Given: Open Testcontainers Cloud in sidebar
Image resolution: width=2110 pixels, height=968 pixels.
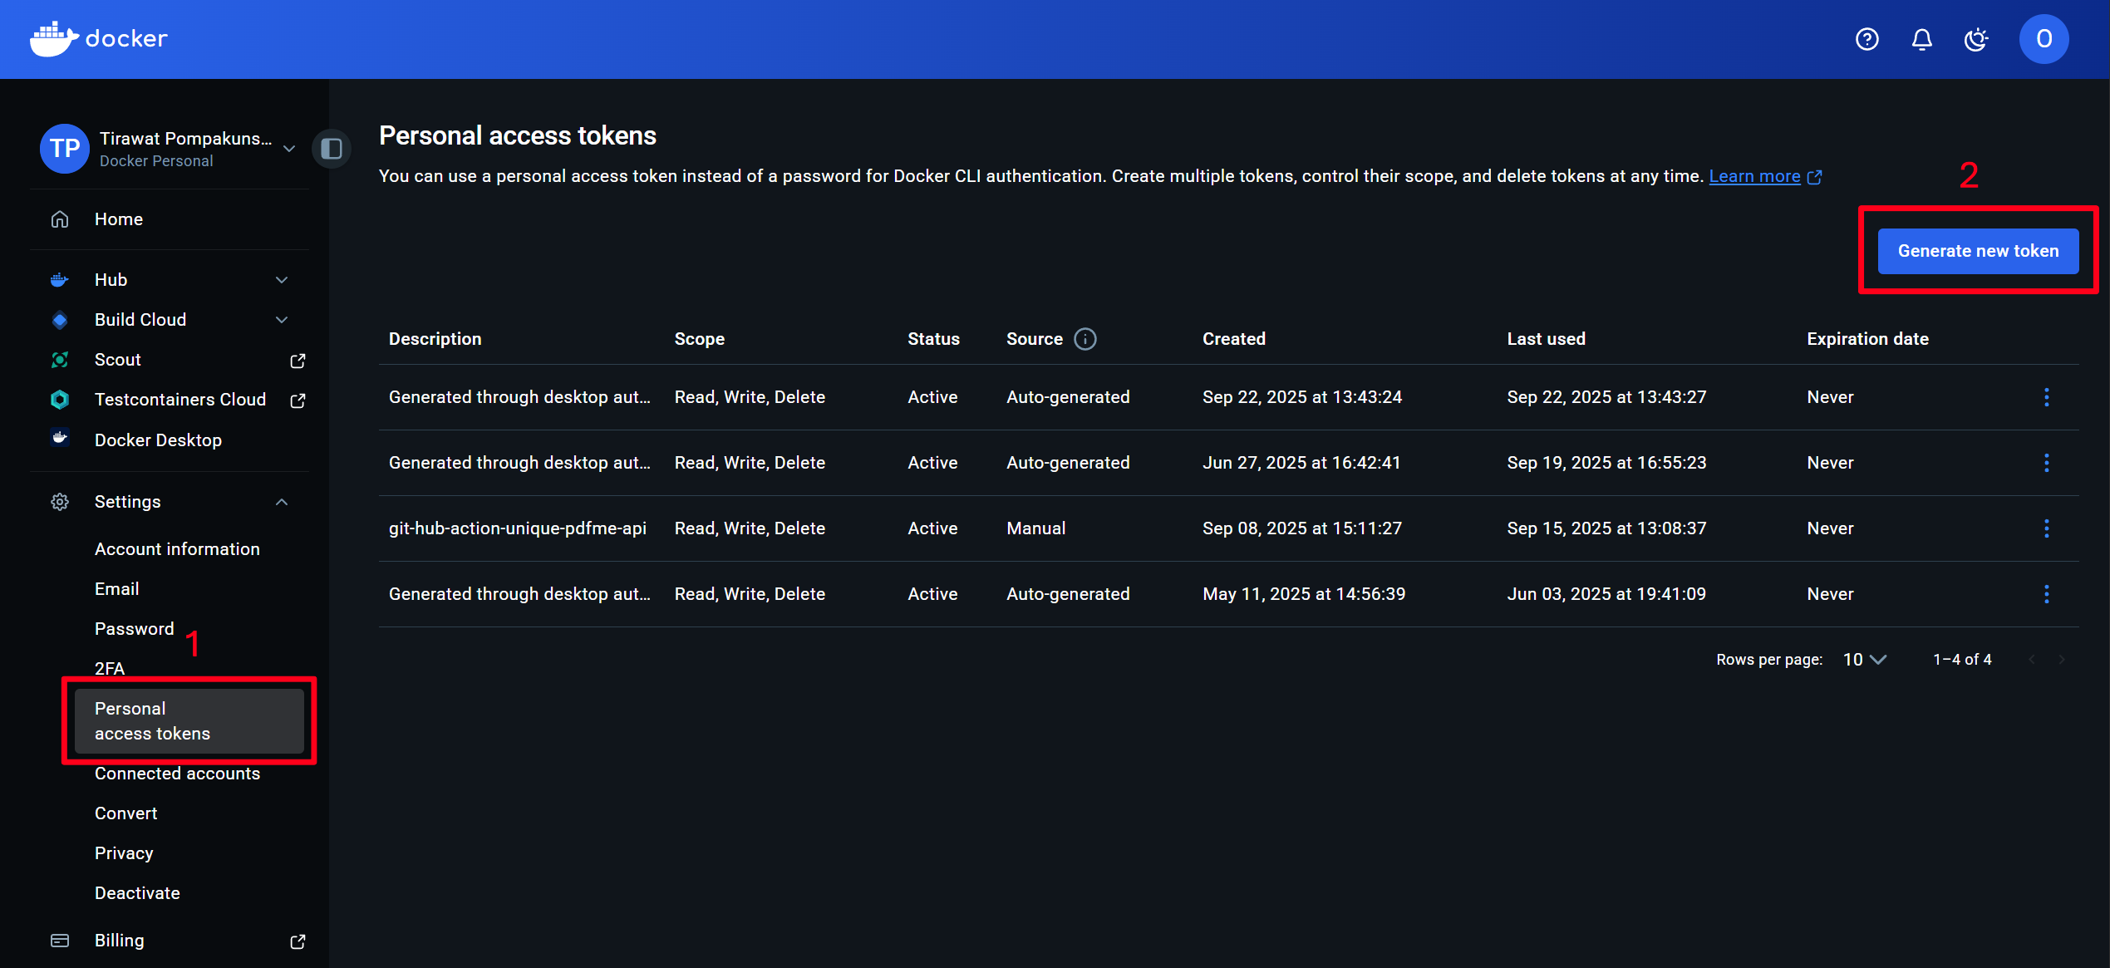Looking at the screenshot, I should (180, 400).
